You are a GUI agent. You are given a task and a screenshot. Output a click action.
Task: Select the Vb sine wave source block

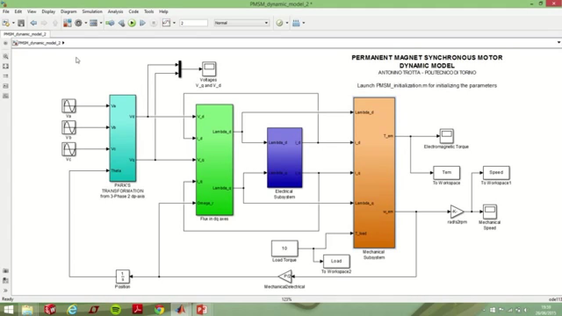68,128
